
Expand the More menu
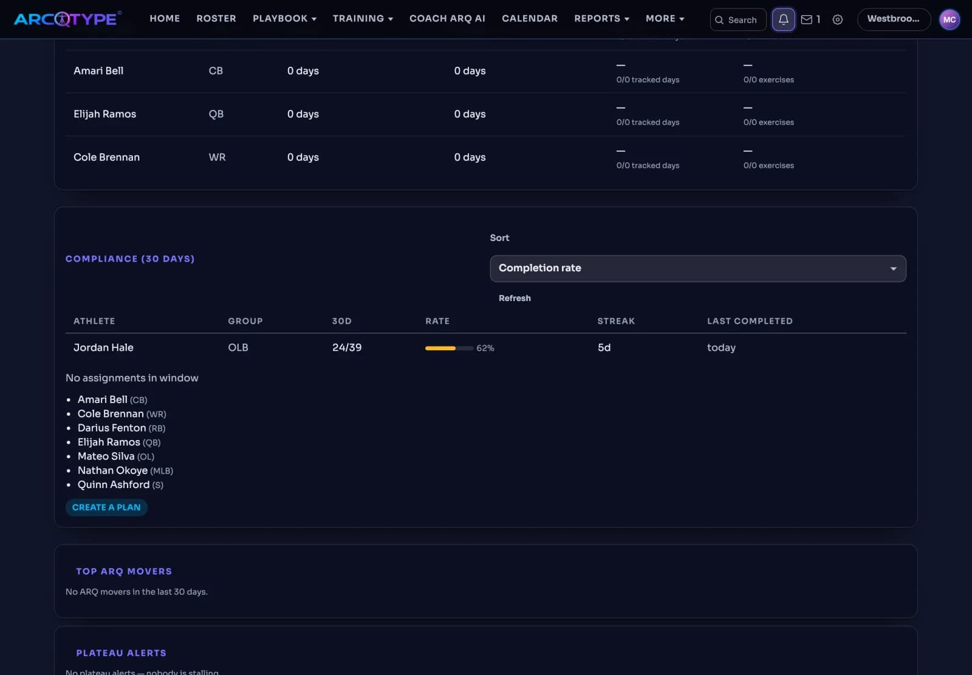[665, 18]
